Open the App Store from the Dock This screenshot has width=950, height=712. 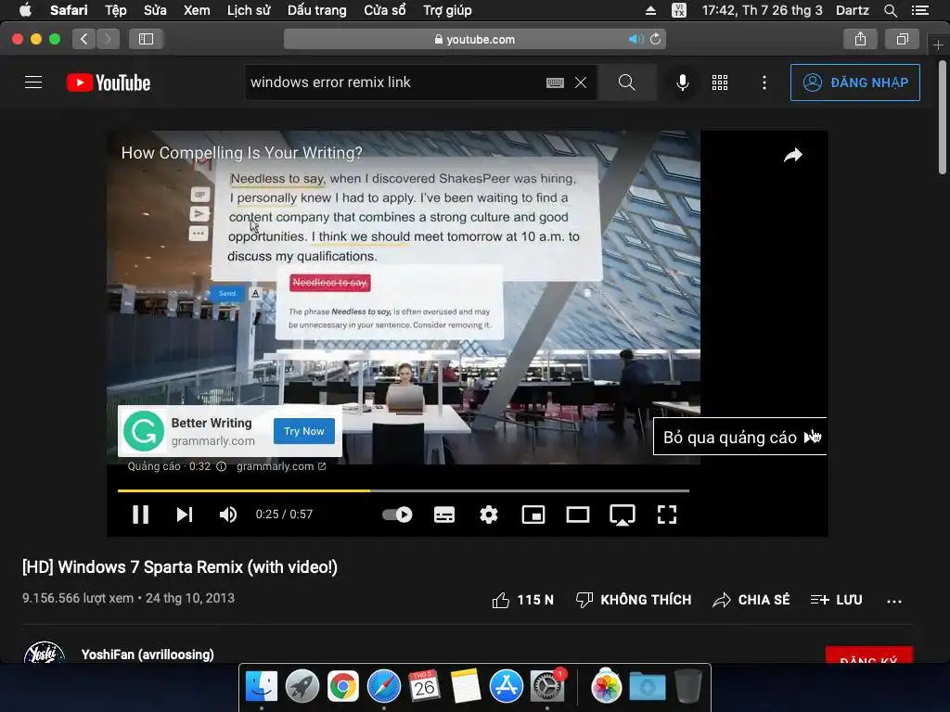(x=506, y=687)
